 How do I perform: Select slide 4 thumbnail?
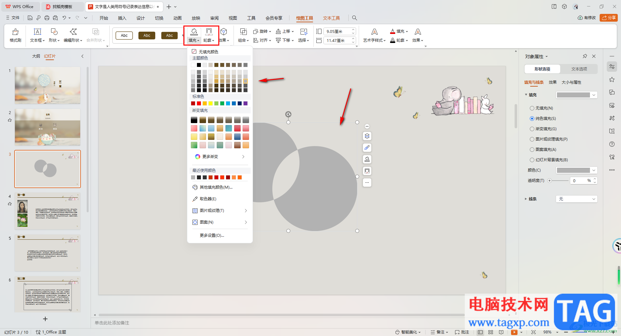pos(48,211)
